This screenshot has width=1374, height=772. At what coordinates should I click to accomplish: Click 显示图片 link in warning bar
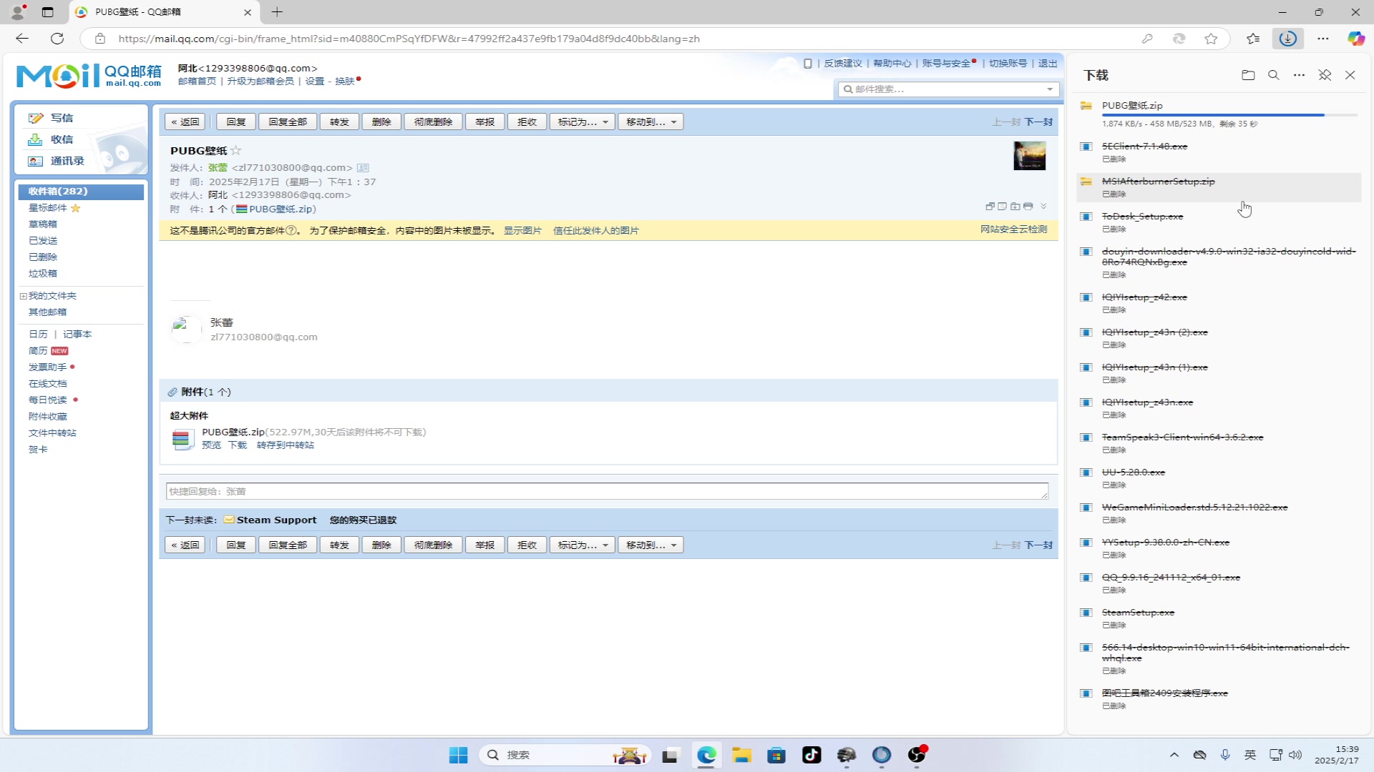pos(522,231)
